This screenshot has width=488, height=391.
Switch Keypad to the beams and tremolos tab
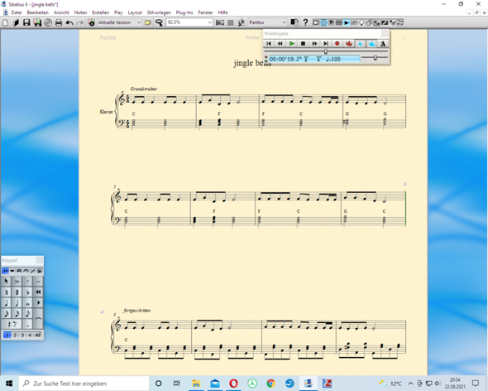click(19, 271)
